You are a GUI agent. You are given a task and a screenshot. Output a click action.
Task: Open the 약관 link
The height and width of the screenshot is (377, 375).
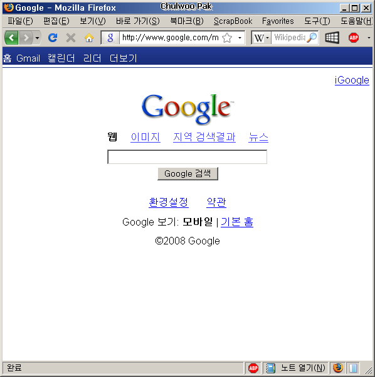tap(216, 202)
